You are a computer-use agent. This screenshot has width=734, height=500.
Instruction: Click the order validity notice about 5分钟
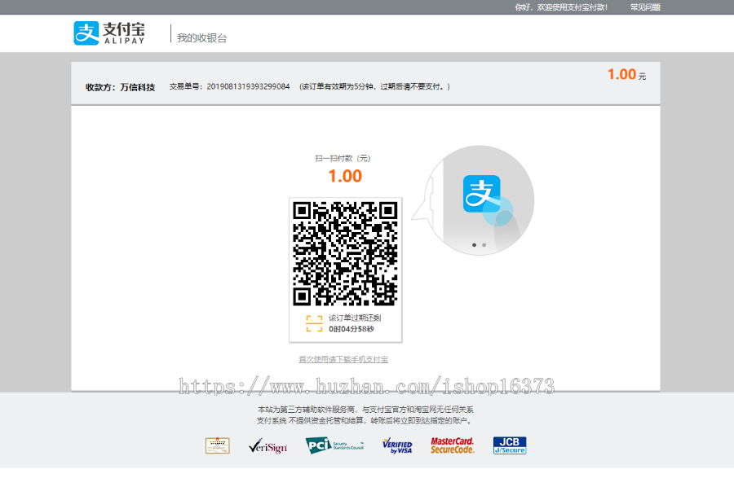pos(374,86)
